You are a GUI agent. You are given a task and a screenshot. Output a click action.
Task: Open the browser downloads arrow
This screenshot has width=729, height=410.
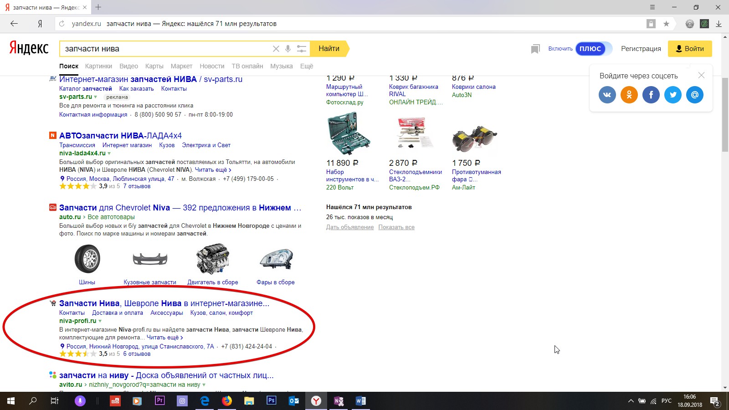click(719, 24)
